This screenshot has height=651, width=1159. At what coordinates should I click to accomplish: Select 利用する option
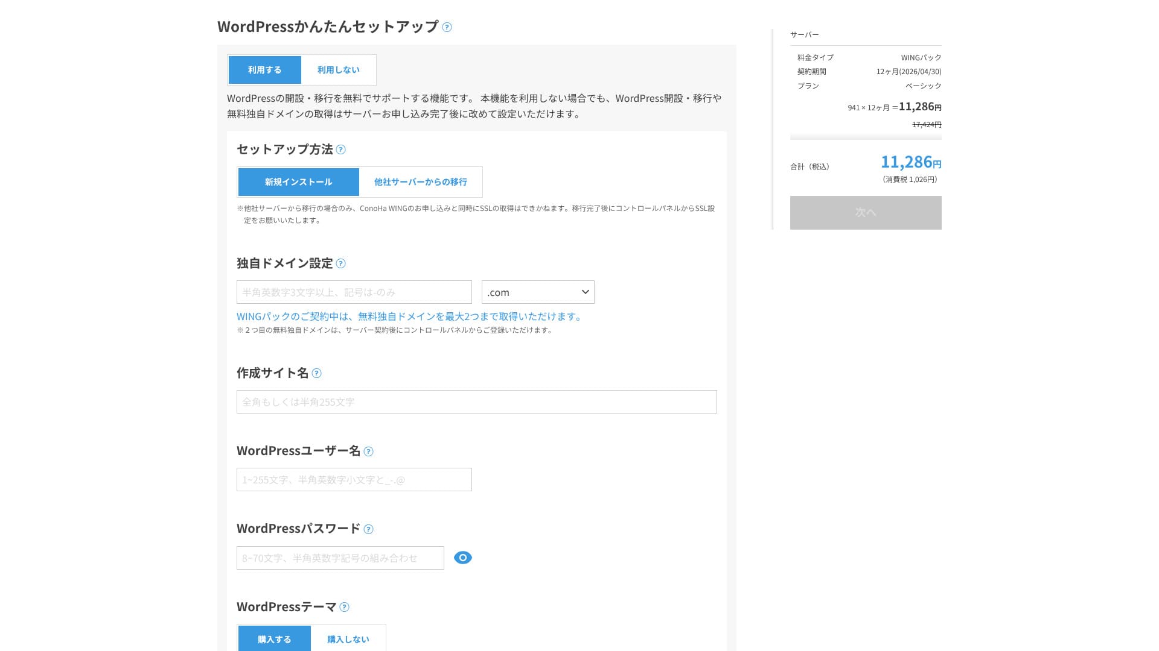264,70
